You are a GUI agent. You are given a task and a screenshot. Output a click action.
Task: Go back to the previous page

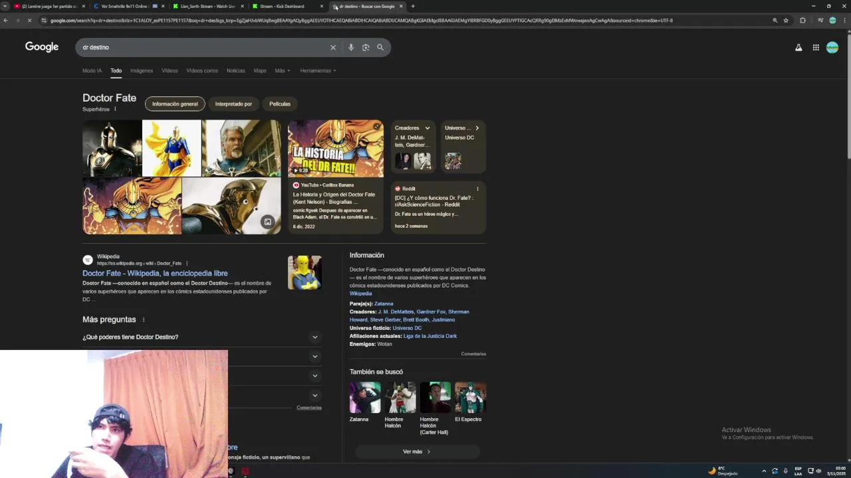pos(5,21)
